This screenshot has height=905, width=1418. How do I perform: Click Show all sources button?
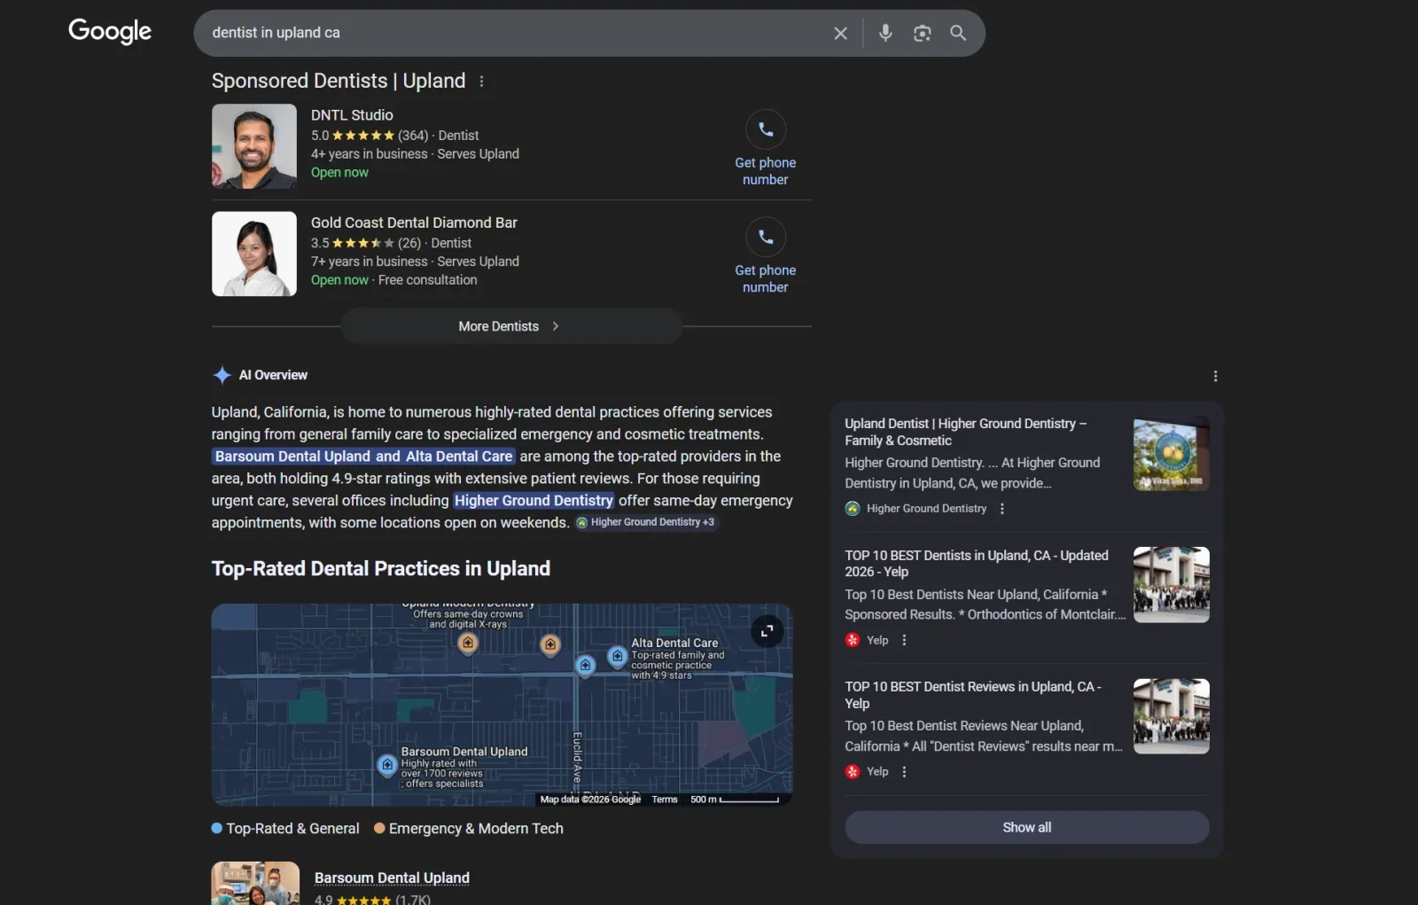[x=1026, y=827]
